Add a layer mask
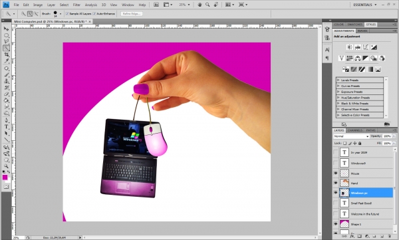 point(359,237)
